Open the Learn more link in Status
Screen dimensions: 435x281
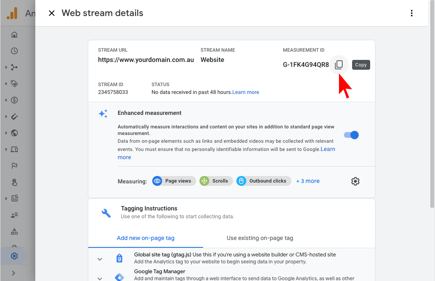tap(245, 92)
